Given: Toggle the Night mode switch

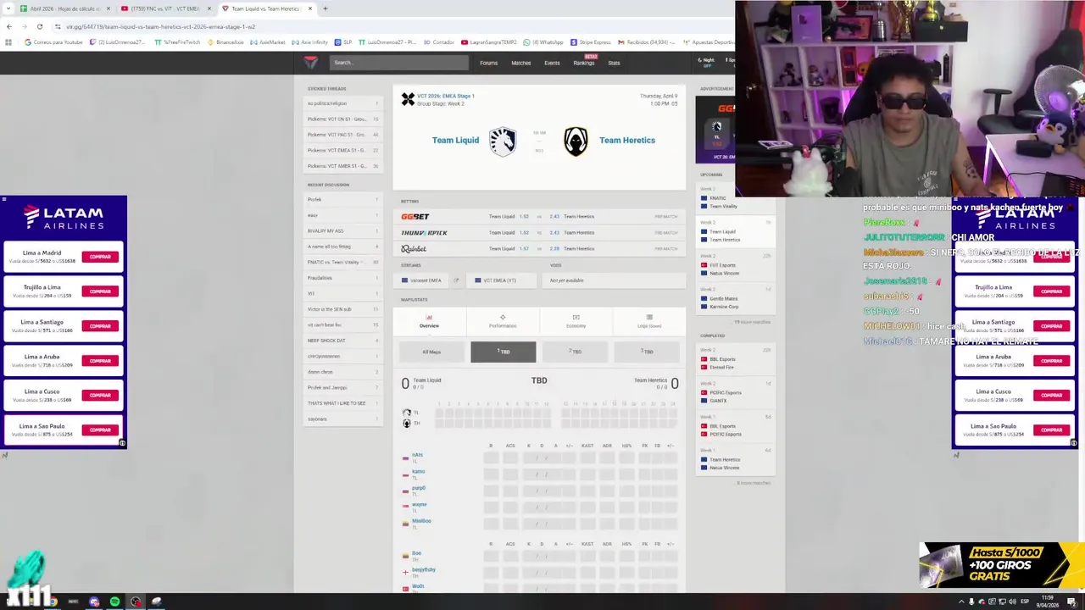Looking at the screenshot, I should [706, 62].
